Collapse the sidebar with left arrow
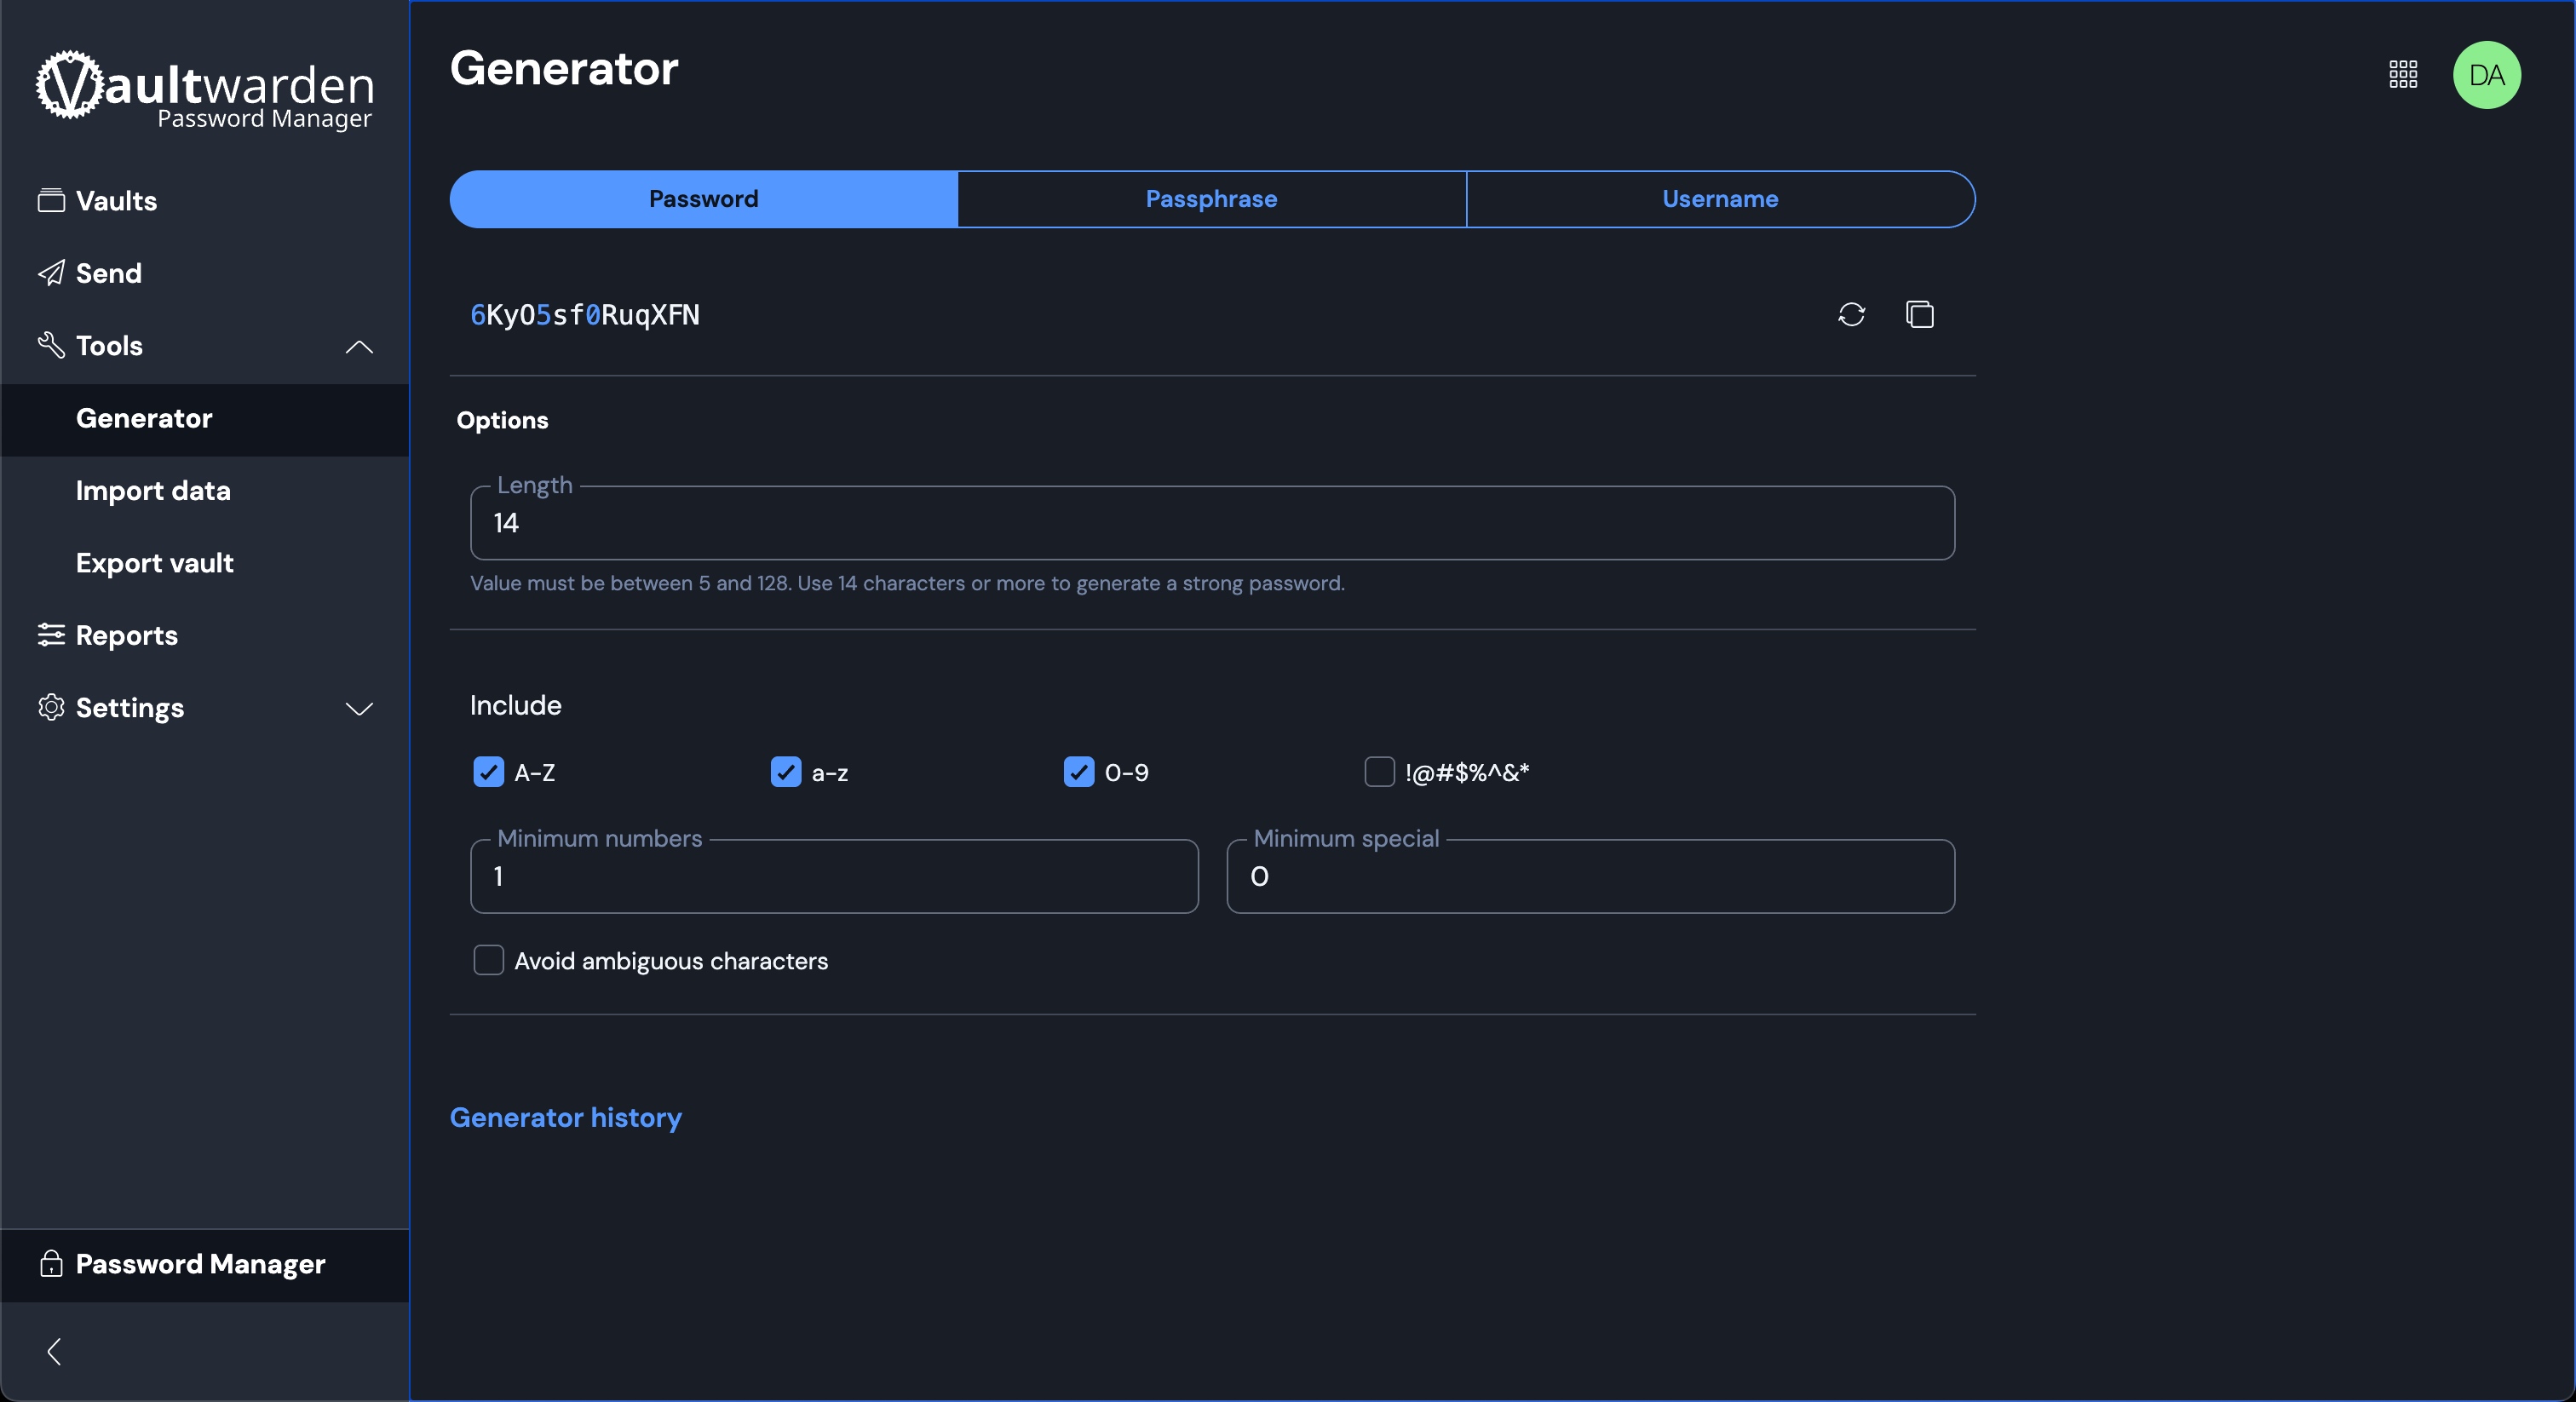This screenshot has width=2576, height=1402. pos(55,1352)
